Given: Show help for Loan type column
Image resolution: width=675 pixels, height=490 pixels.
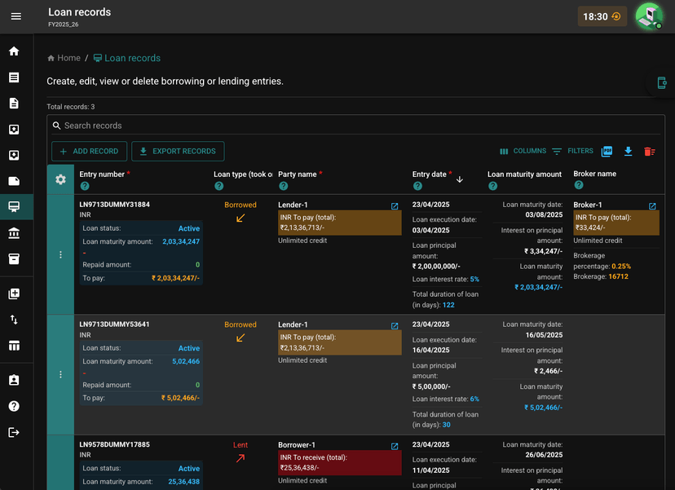Looking at the screenshot, I should pyautogui.click(x=219, y=186).
